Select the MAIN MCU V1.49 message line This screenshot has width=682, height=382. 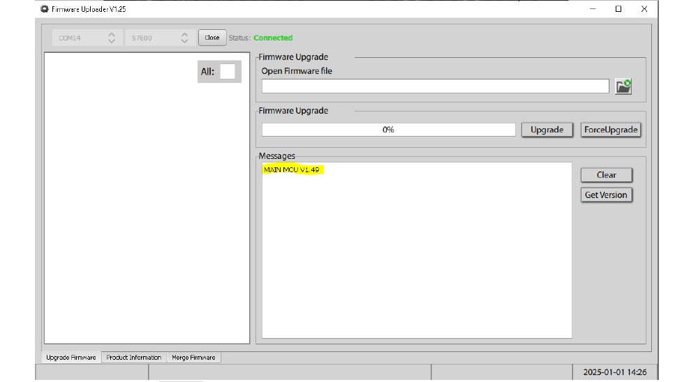(x=293, y=170)
